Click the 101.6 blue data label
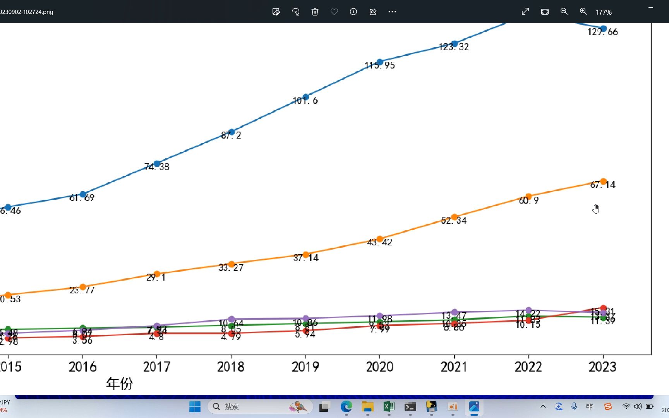 click(x=305, y=101)
